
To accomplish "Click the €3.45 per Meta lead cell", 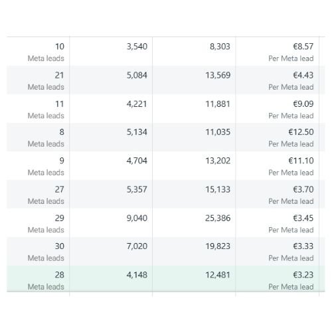I will (278, 223).
